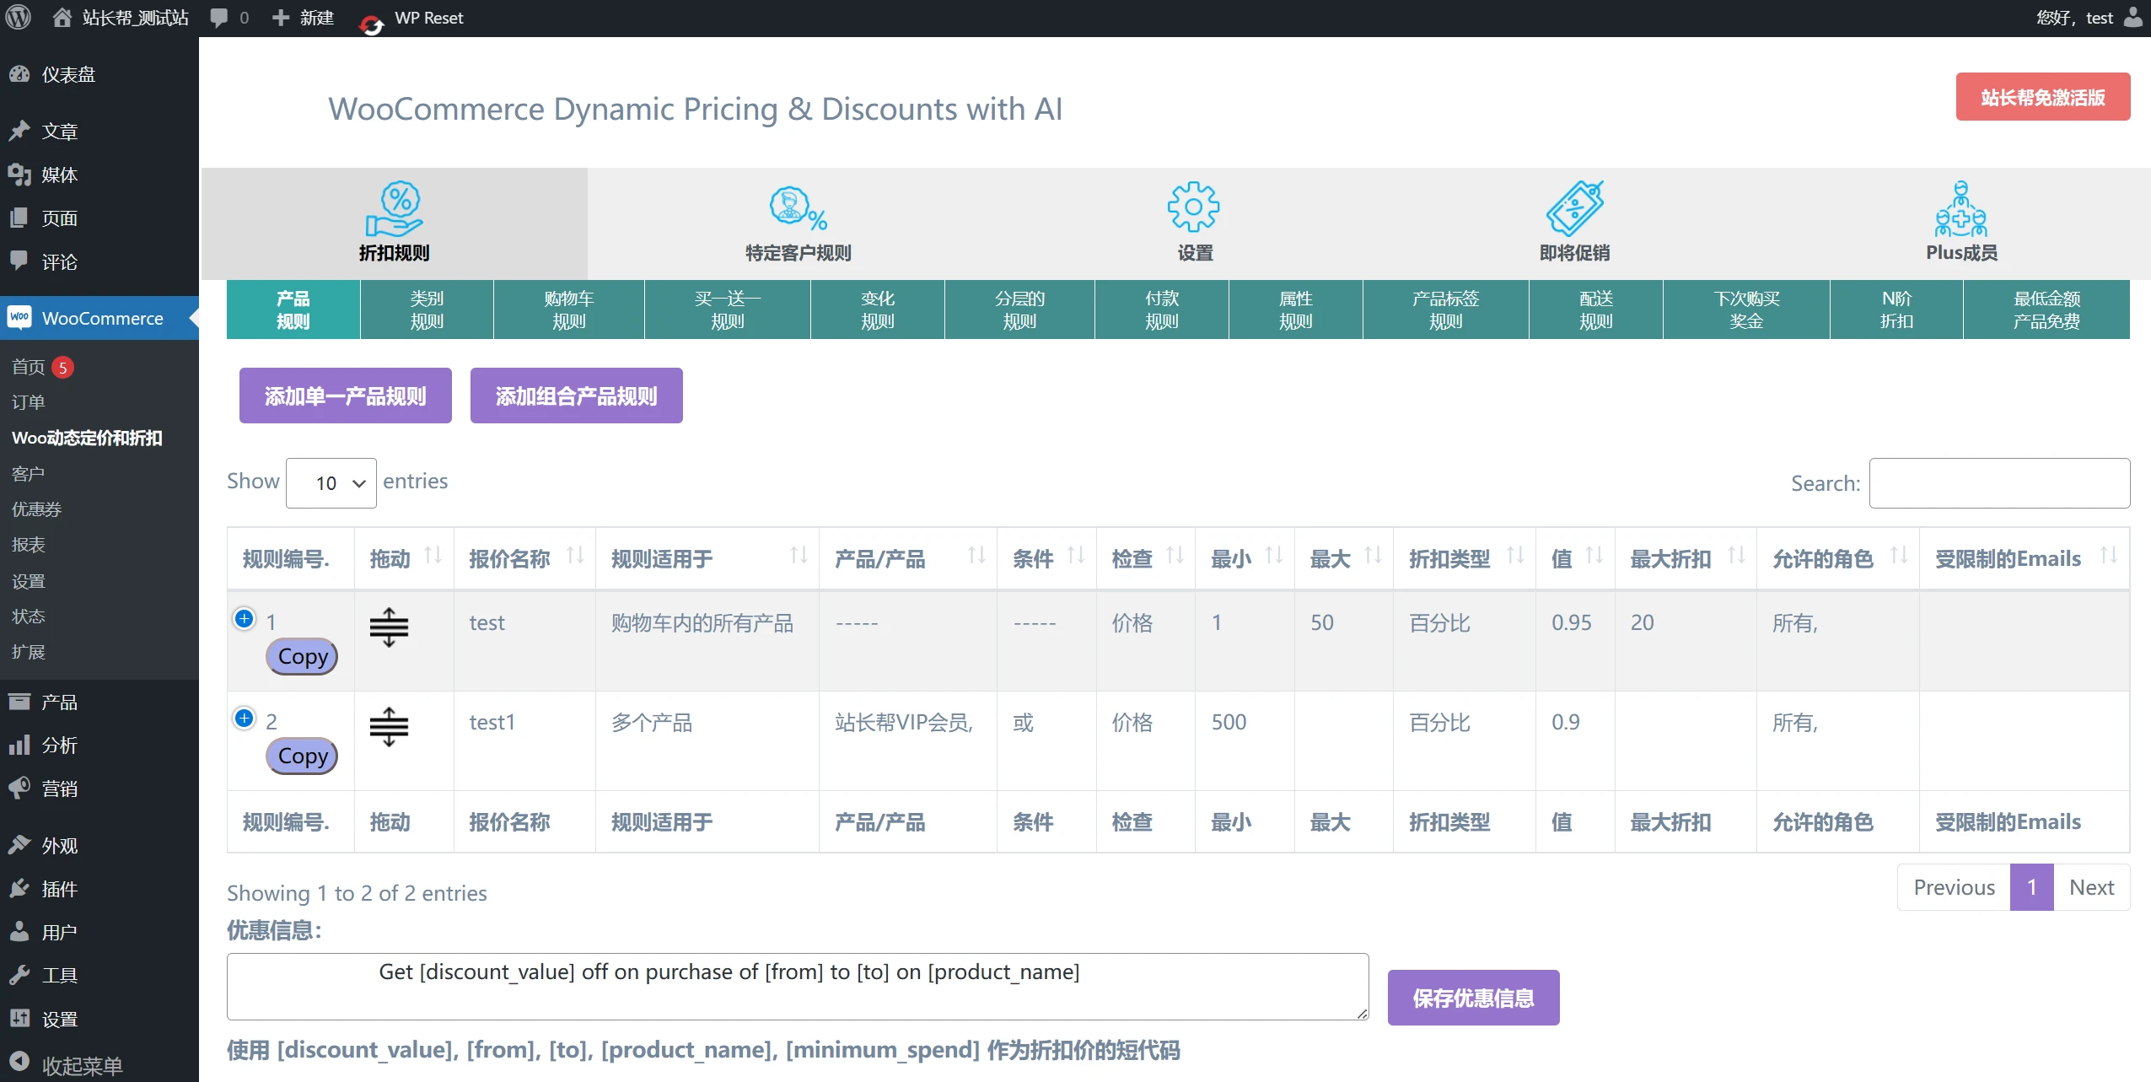Click the settings gear icon tab

(1193, 207)
